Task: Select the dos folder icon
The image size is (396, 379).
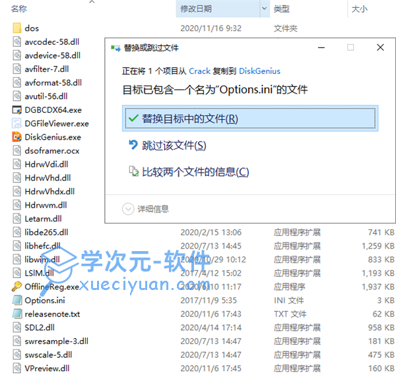Action: [x=17, y=28]
